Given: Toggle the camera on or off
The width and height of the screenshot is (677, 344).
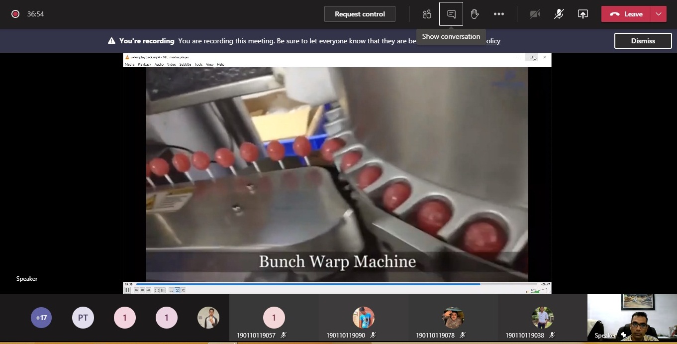Looking at the screenshot, I should point(535,14).
